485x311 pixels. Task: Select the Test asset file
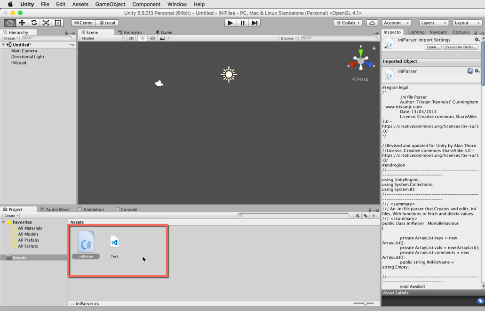click(x=114, y=247)
